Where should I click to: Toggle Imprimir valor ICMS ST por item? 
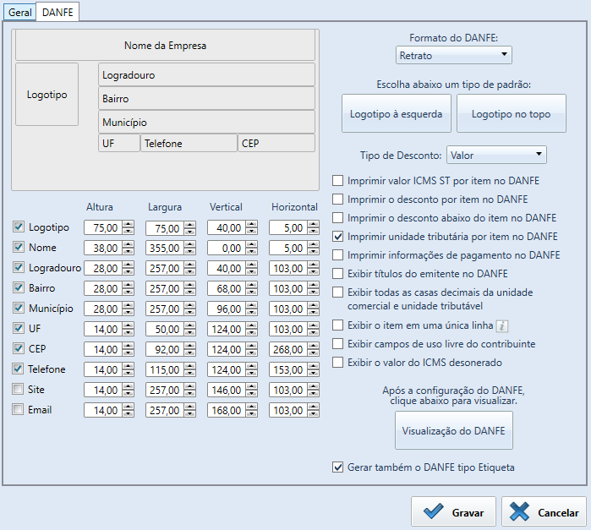click(x=339, y=181)
